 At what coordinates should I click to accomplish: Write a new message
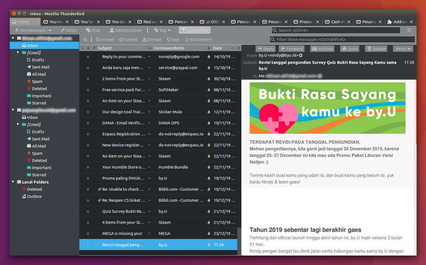tap(69, 30)
